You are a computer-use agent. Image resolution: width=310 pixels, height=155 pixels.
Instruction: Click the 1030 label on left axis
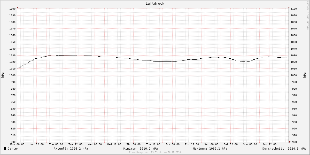pos(13,56)
